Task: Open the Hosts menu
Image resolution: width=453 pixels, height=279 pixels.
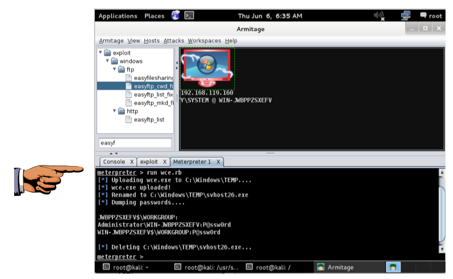Action: 152,41
